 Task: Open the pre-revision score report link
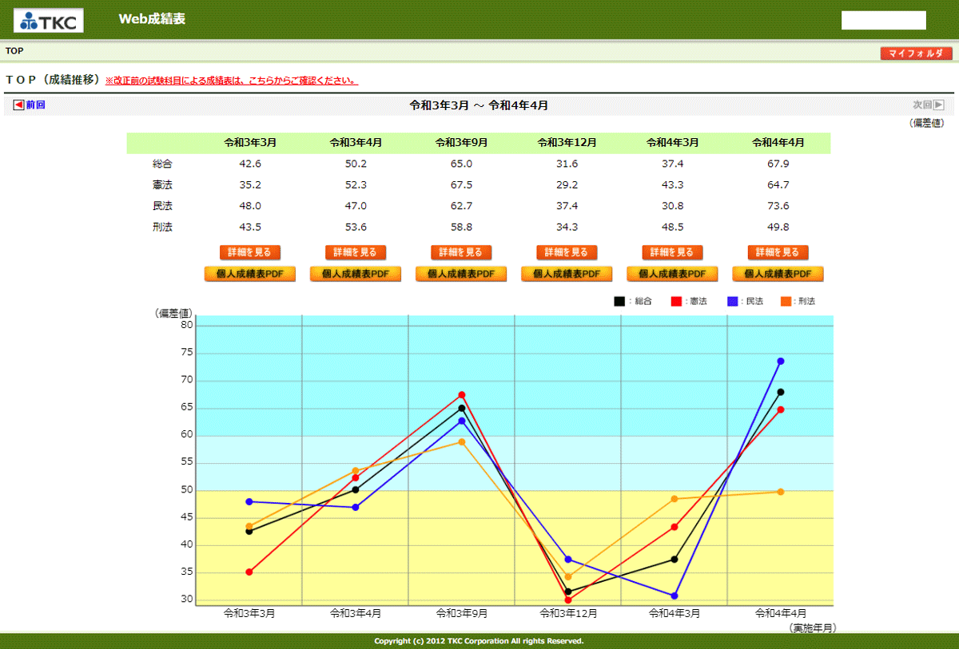pos(232,81)
